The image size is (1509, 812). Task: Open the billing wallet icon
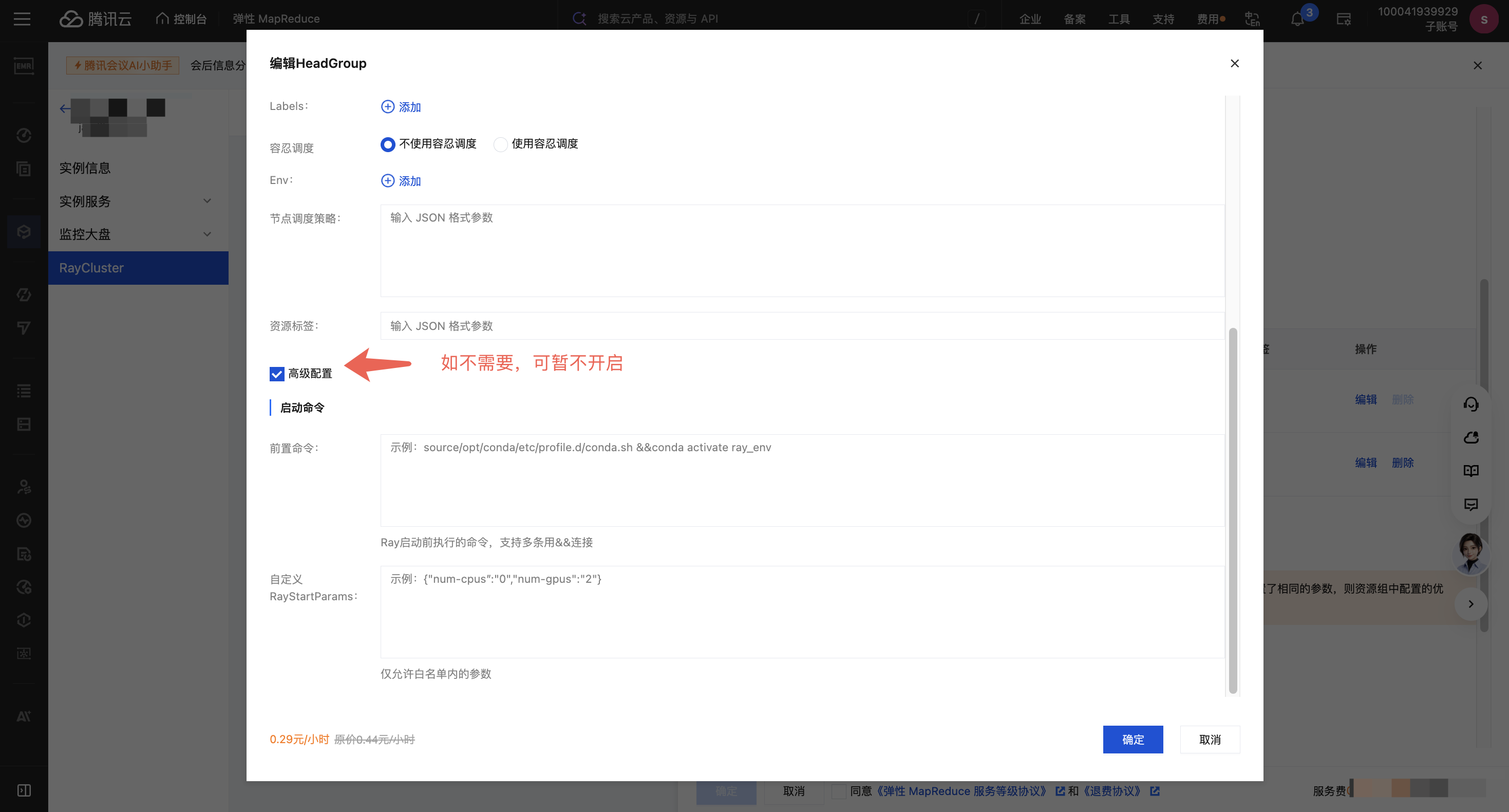[x=1344, y=19]
